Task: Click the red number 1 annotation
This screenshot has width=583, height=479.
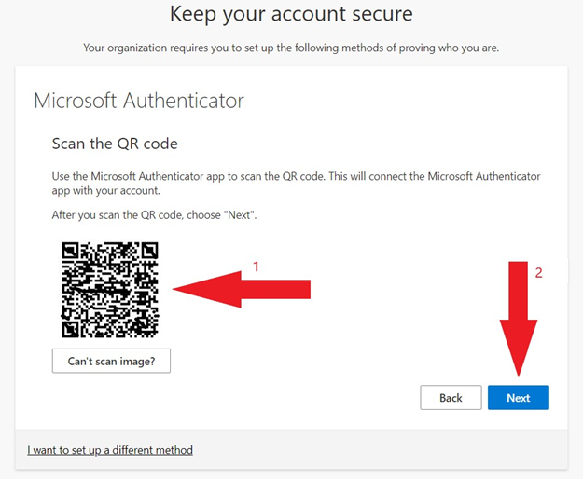Action: 256,267
